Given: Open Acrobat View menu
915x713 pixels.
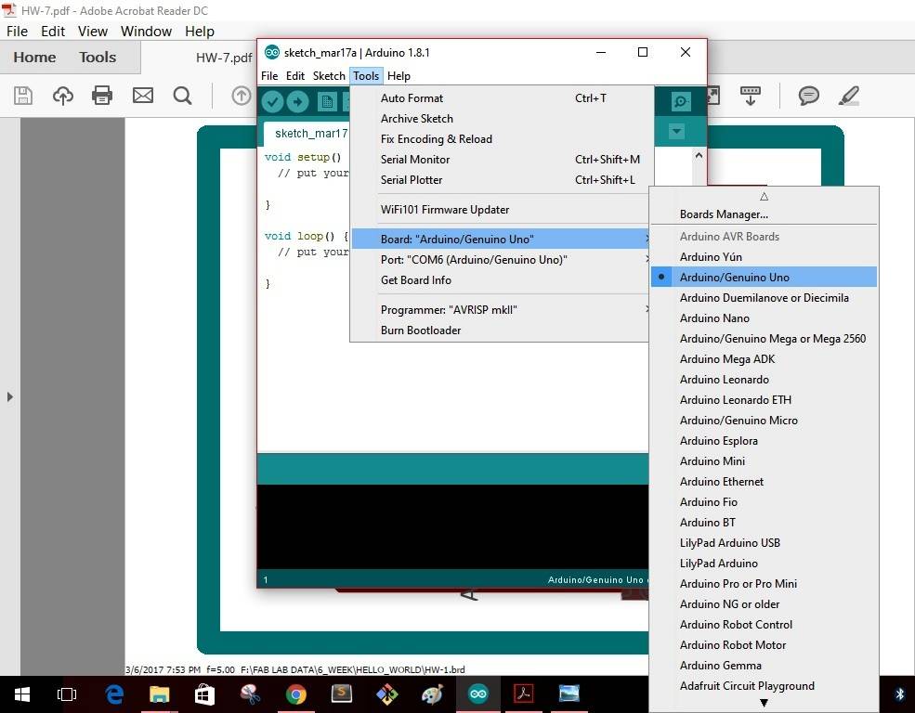Looking at the screenshot, I should pyautogui.click(x=93, y=32).
